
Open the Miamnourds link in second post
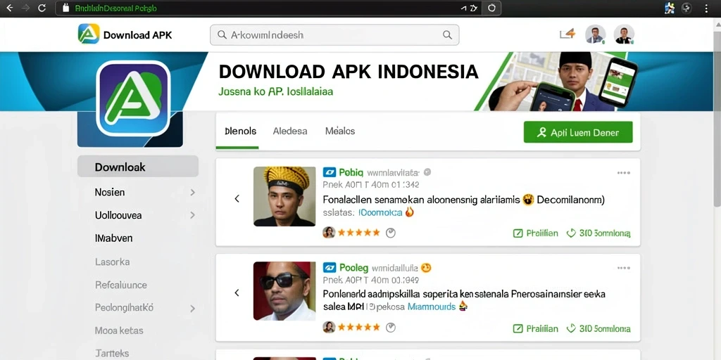(432, 307)
